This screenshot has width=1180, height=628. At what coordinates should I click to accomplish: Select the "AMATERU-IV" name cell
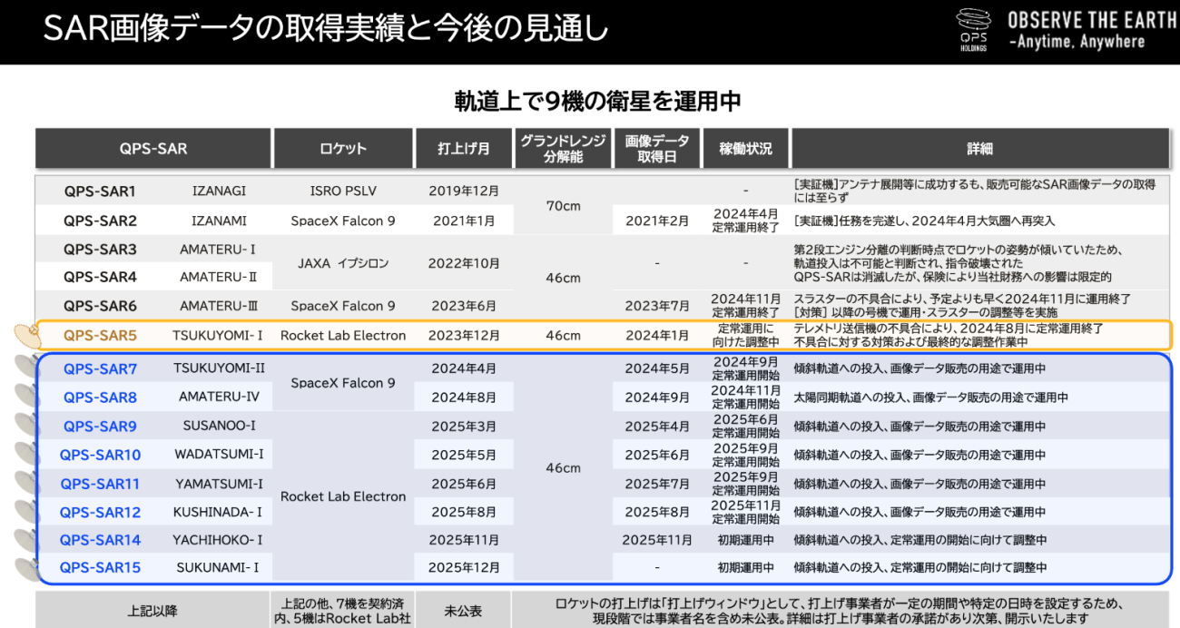click(x=219, y=397)
